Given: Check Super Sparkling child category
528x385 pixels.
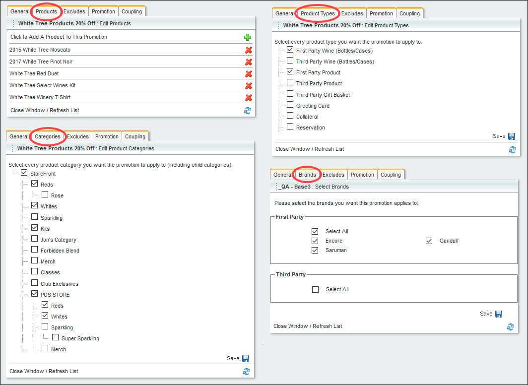Looking at the screenshot, I should [x=55, y=337].
